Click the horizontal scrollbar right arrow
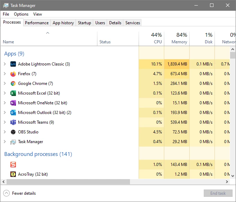The width and height of the screenshot is (236, 202). (x=227, y=182)
